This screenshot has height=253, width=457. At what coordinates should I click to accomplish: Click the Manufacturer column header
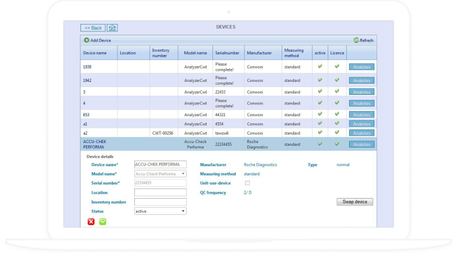259,53
